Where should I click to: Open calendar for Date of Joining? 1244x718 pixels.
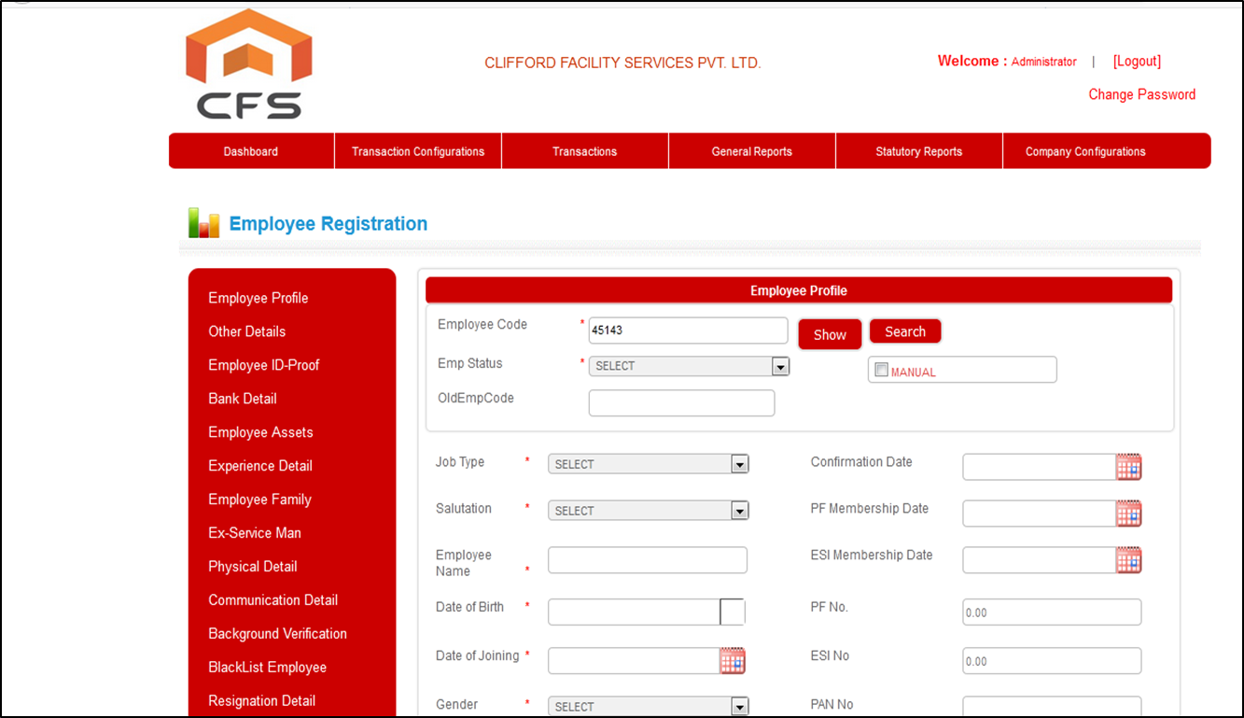(x=733, y=661)
